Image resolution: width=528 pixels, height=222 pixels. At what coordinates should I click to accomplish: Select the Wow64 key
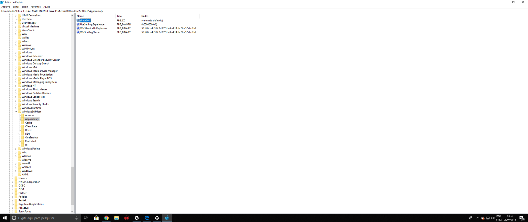[26, 163]
